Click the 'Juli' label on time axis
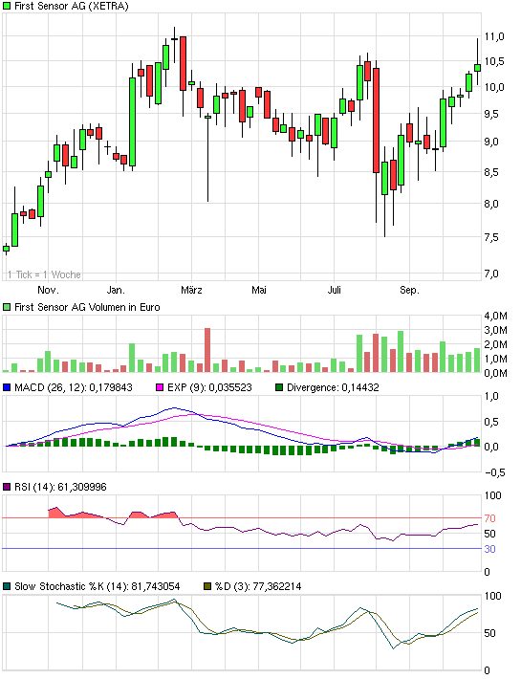Viewport: 521px width, 679px height. point(334,290)
